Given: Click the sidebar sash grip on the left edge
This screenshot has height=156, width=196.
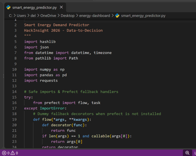Looking at the screenshot, I should tap(3, 76).
